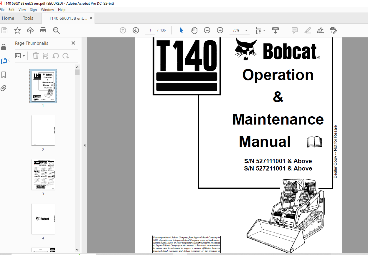Open the Find text magnifier icon
This screenshot has width=368, height=255.
tap(56, 30)
